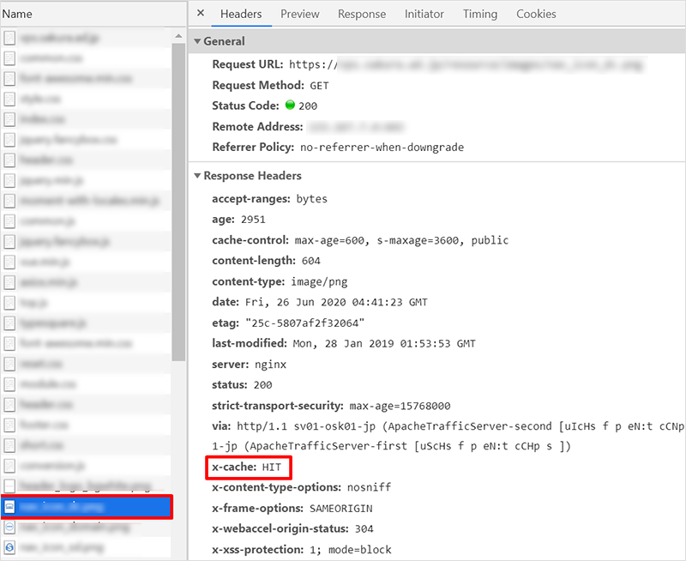Select the highlighted PNG request's thumbnail icon
This screenshot has height=561, width=686.
(9, 507)
